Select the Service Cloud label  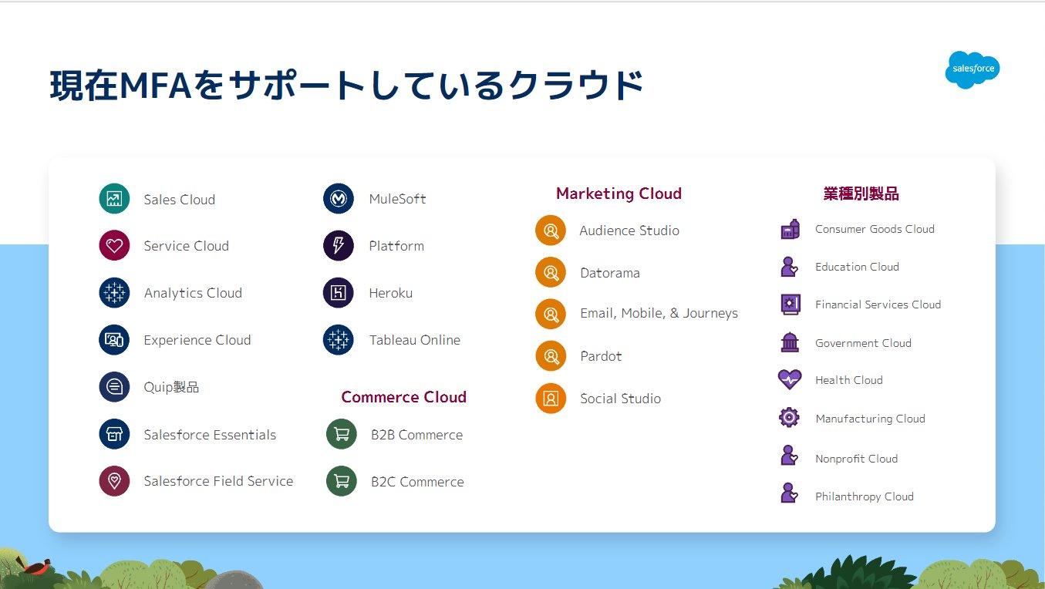186,246
